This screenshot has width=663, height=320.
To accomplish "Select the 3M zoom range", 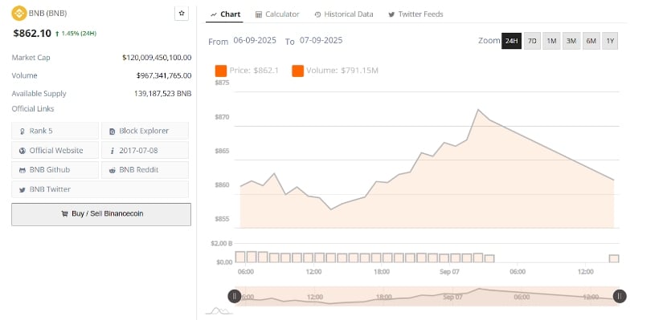I will click(x=571, y=41).
